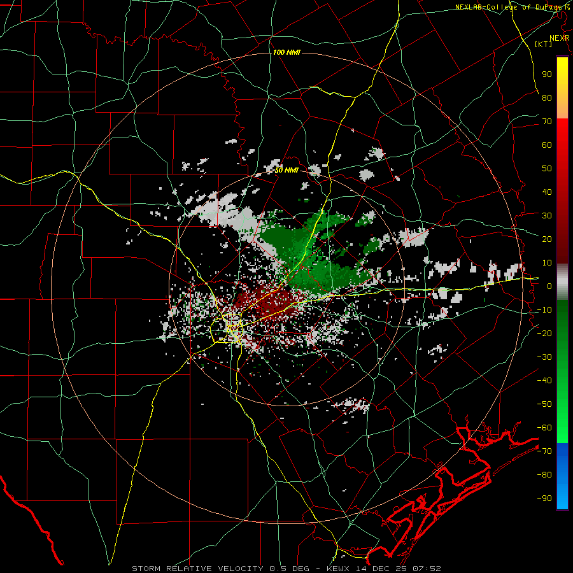Click the -40 value on velocity scale
573x573 pixels.
point(544,381)
